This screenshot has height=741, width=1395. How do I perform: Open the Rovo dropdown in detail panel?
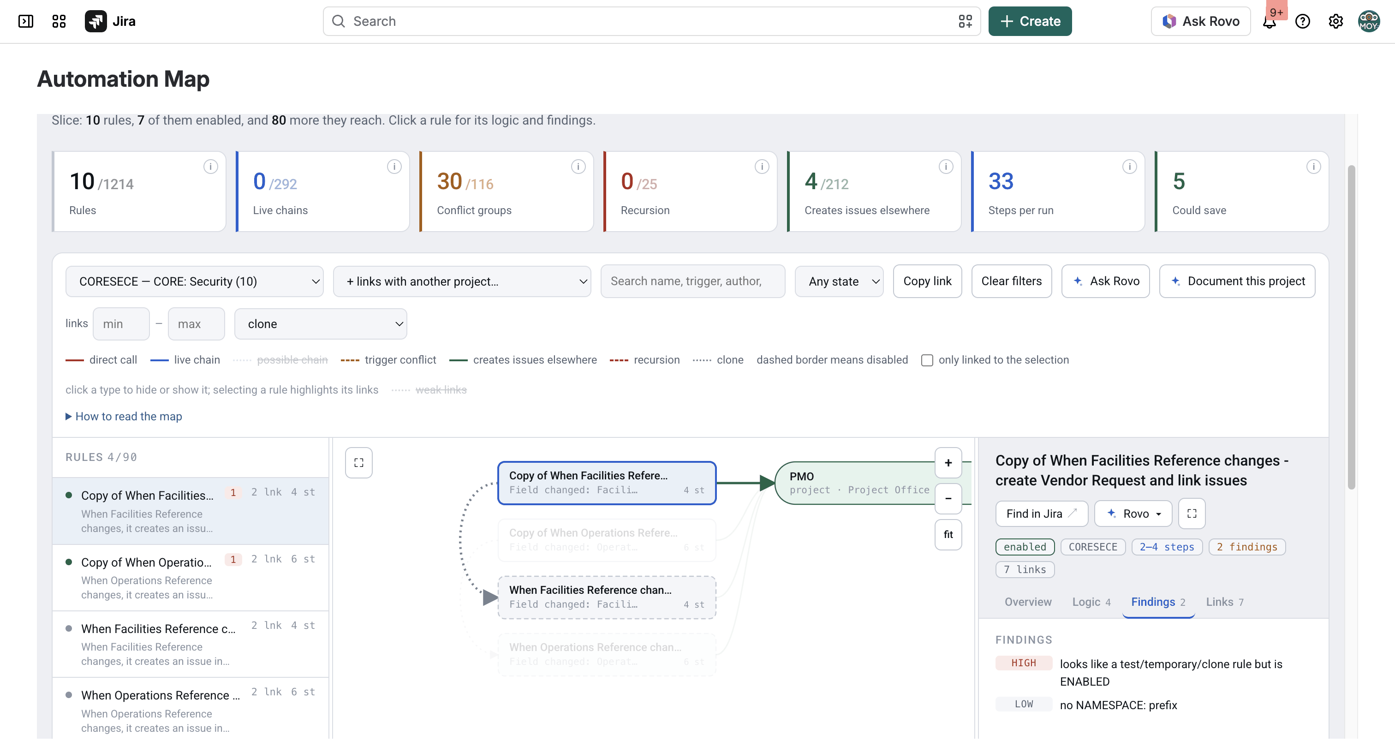click(1133, 514)
